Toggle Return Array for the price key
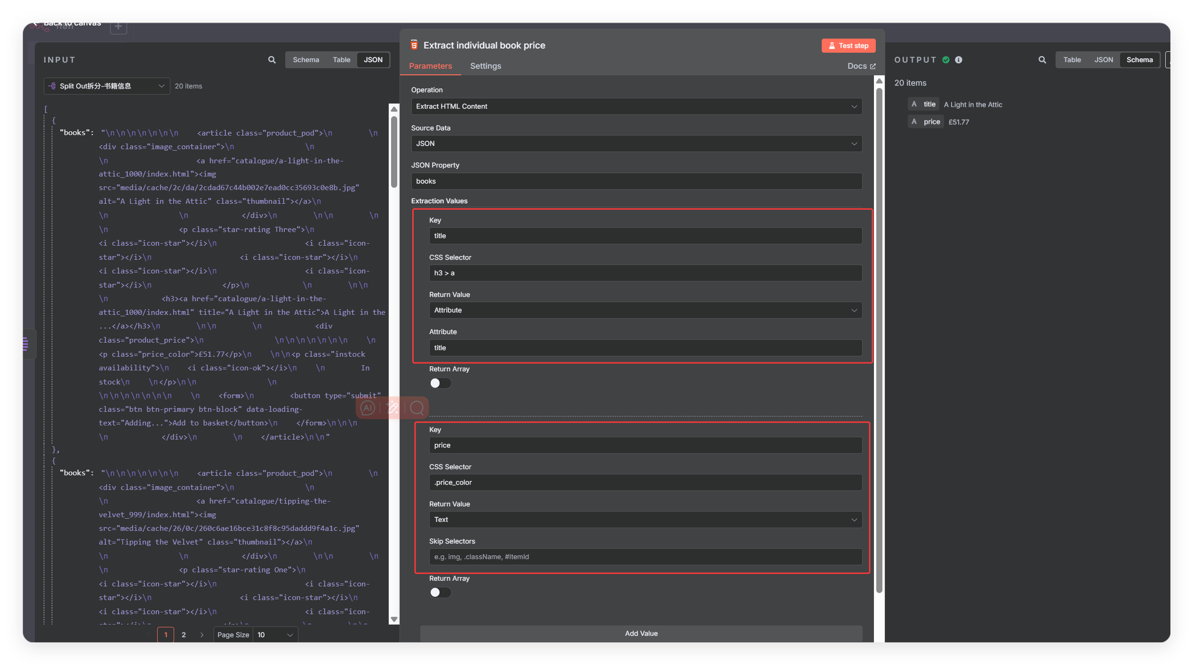 (440, 593)
